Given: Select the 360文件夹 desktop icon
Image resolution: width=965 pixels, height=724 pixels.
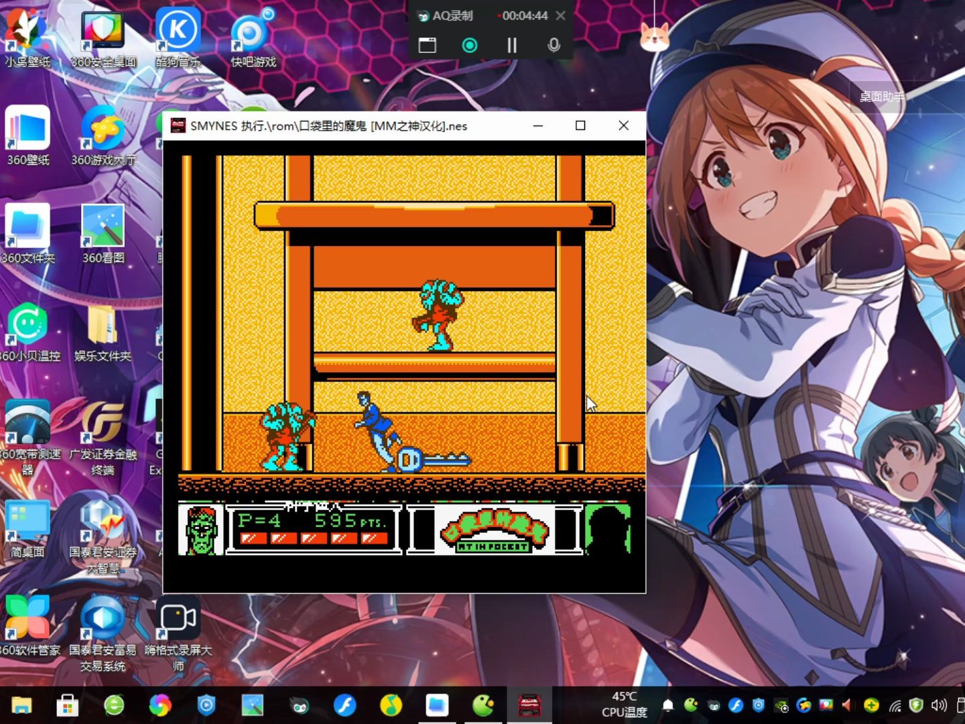Looking at the screenshot, I should click(28, 234).
